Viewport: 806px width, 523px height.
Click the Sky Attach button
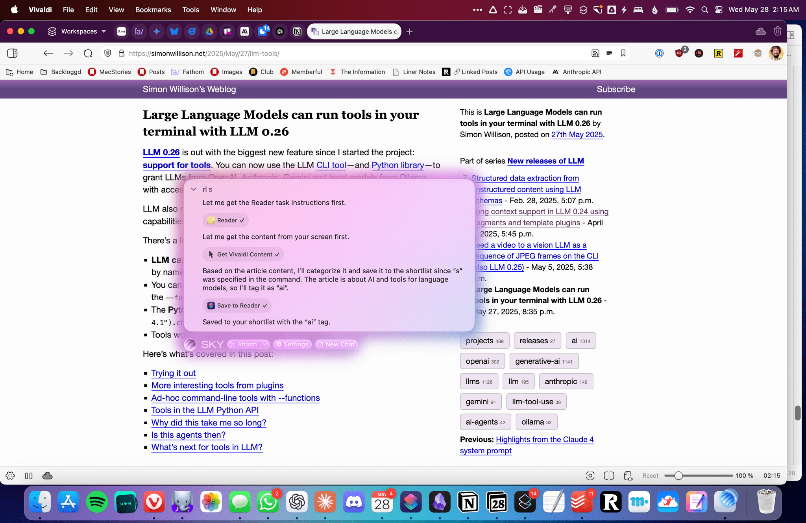tap(243, 344)
